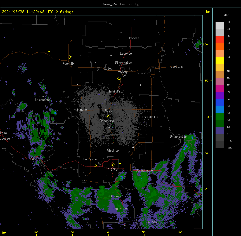241x236 pixels.
Task: Pick the light gray 80-70 dBZ legend swatch
Action: 220,26
